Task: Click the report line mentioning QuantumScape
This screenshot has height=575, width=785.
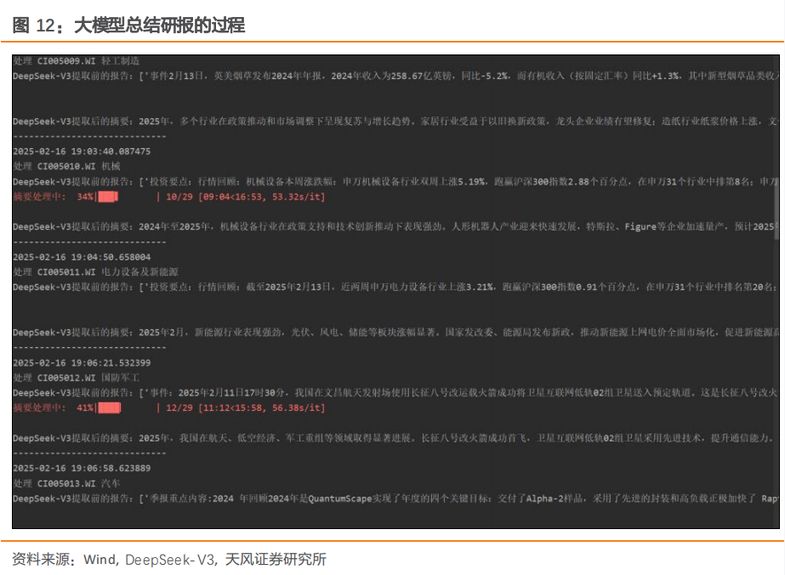Action: coord(395,498)
